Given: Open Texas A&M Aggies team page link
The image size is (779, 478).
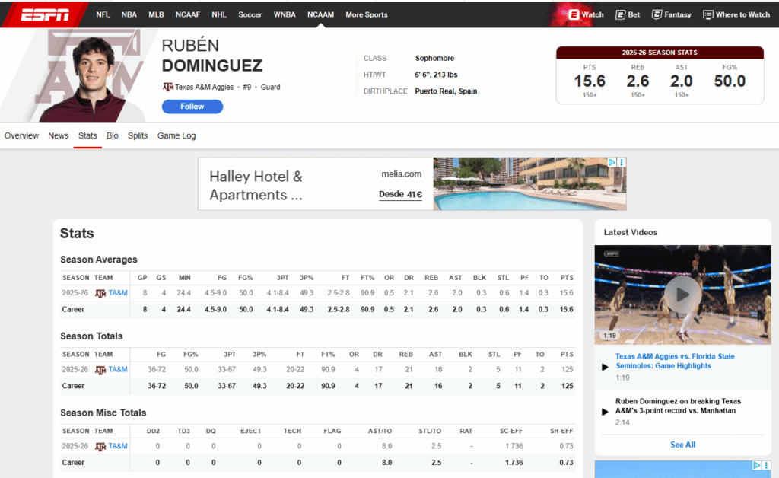Looking at the screenshot, I should coord(206,88).
